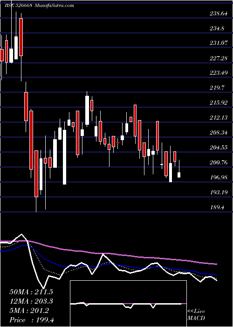The height and width of the screenshot is (327, 233).
Task: Select the 204.55 price level
Action: pyautogui.click(x=218, y=148)
